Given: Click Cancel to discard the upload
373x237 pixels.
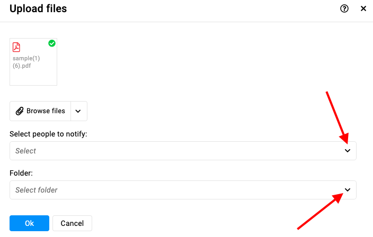Looking at the screenshot, I should [x=72, y=223].
